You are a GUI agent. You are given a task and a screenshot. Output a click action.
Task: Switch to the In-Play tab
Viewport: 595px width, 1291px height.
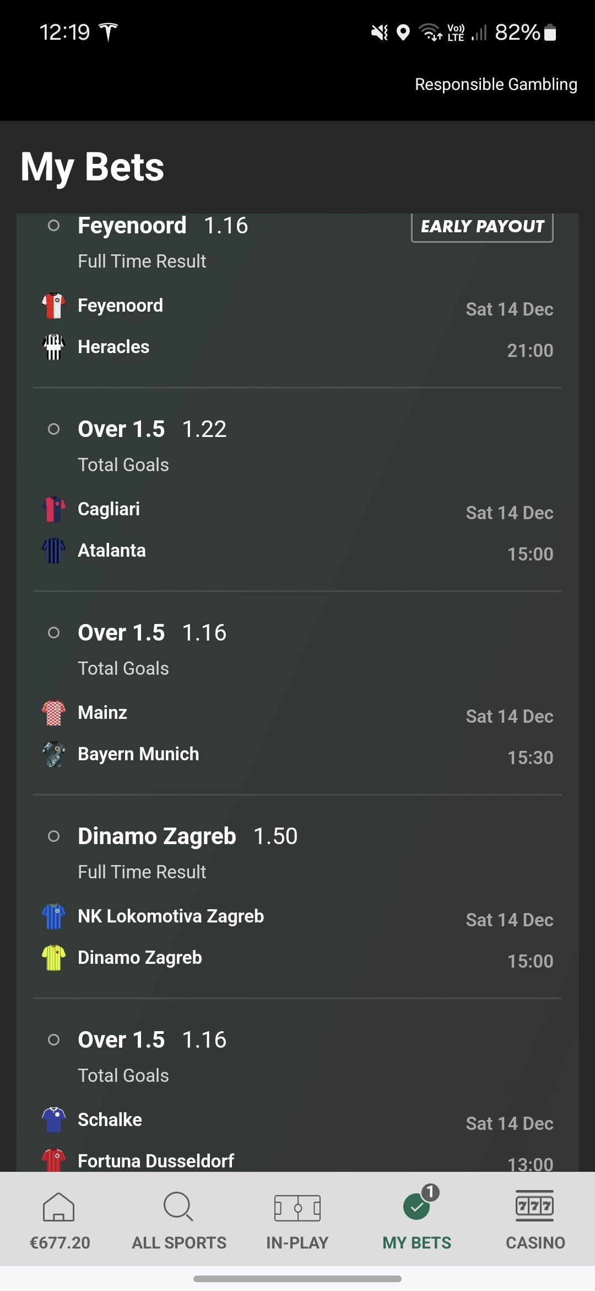coord(297,1219)
